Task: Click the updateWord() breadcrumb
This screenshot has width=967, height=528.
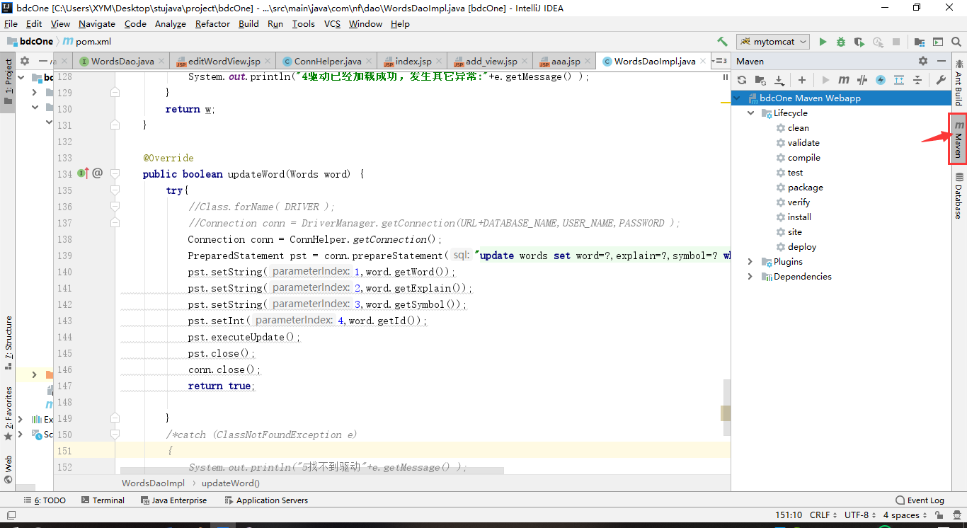Action: coord(231,483)
